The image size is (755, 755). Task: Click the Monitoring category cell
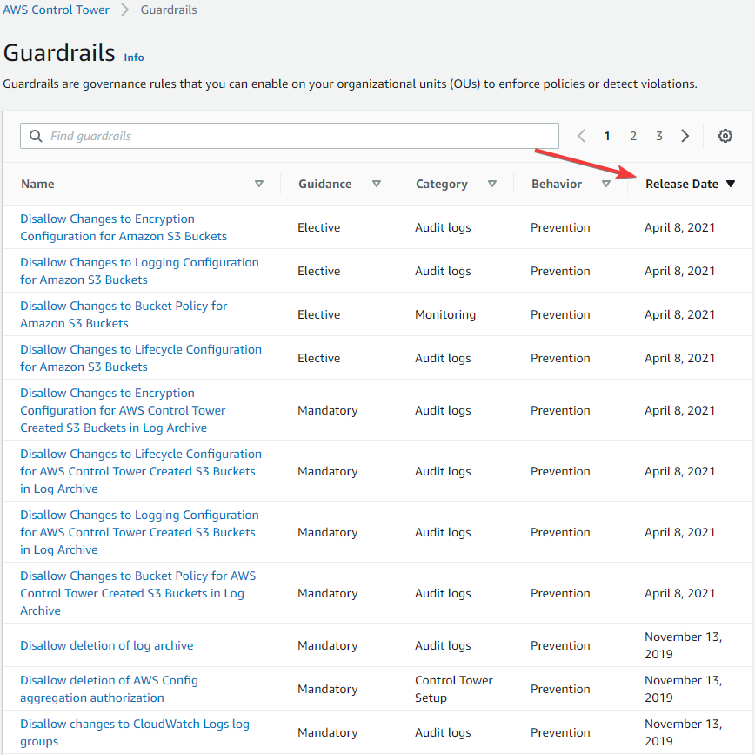point(445,314)
